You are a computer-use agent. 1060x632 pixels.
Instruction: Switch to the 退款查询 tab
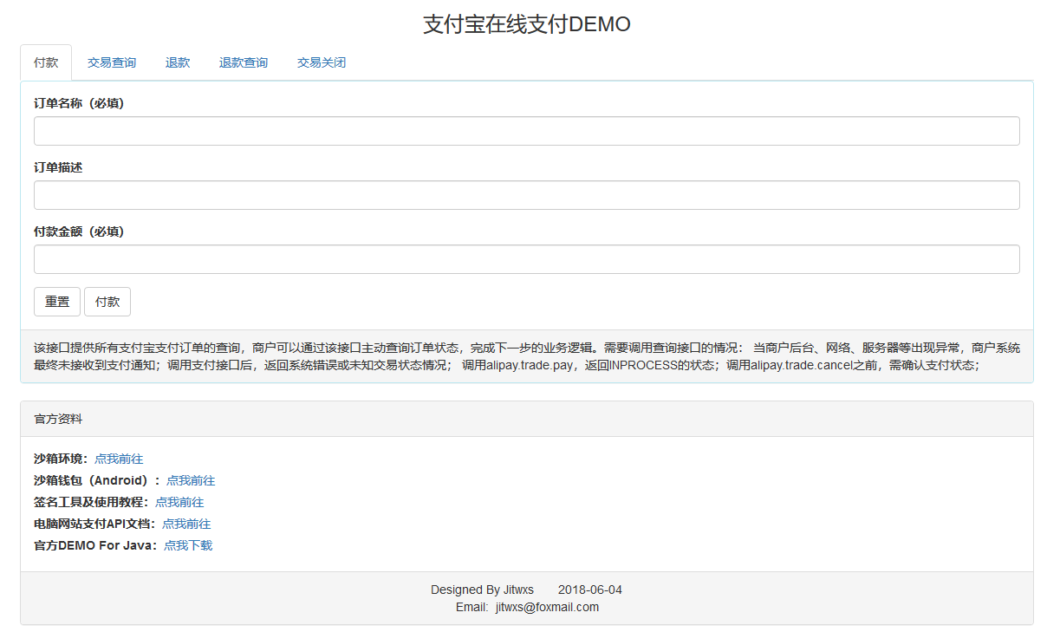243,62
